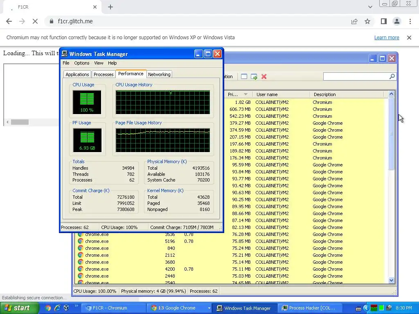Click the CPU Usage History graph

163,102
